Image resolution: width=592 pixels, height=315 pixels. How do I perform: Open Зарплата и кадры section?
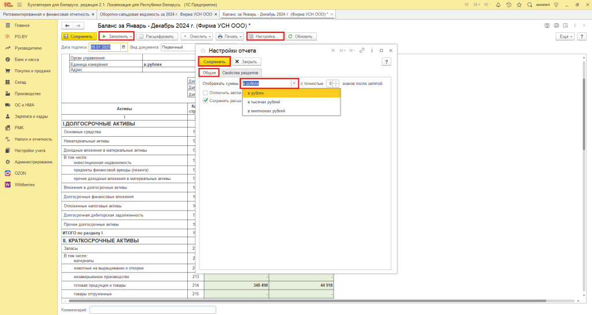click(x=31, y=117)
